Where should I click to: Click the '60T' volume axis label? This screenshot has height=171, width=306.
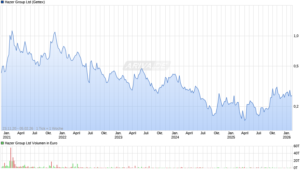[x=297, y=146]
